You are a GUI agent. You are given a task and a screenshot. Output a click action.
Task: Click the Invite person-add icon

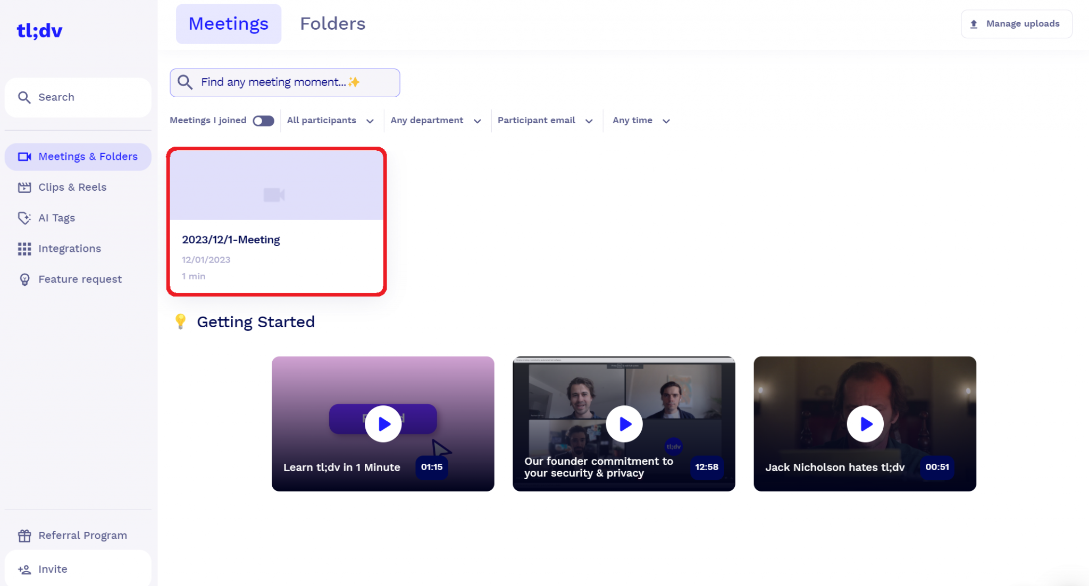click(x=24, y=570)
